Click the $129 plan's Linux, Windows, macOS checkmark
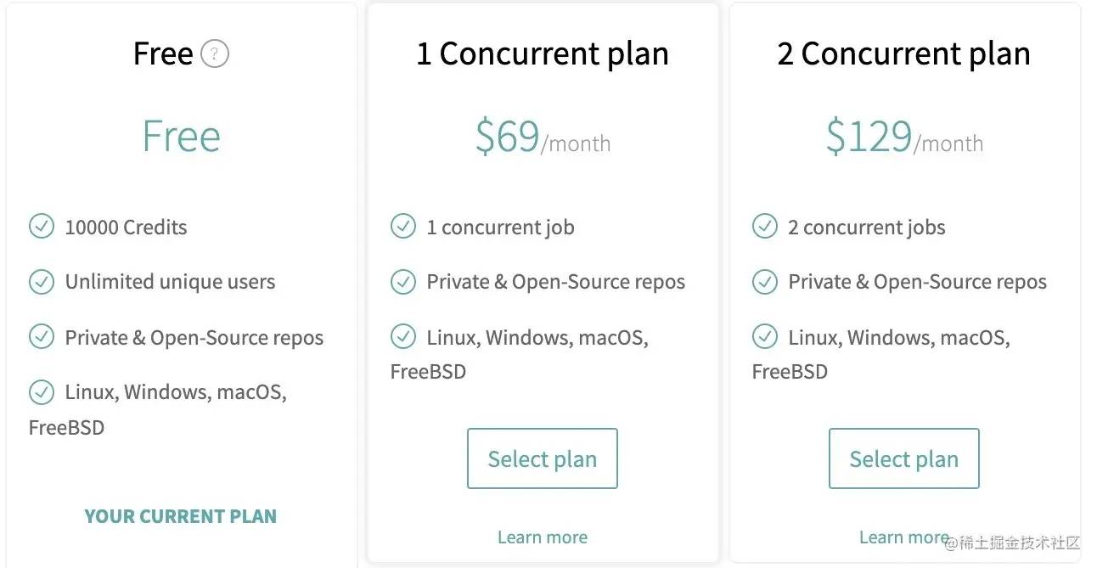This screenshot has width=1097, height=568. [765, 337]
